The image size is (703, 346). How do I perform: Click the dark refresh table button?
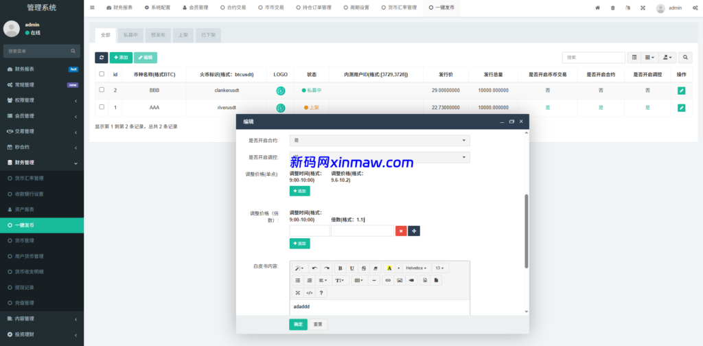point(102,58)
